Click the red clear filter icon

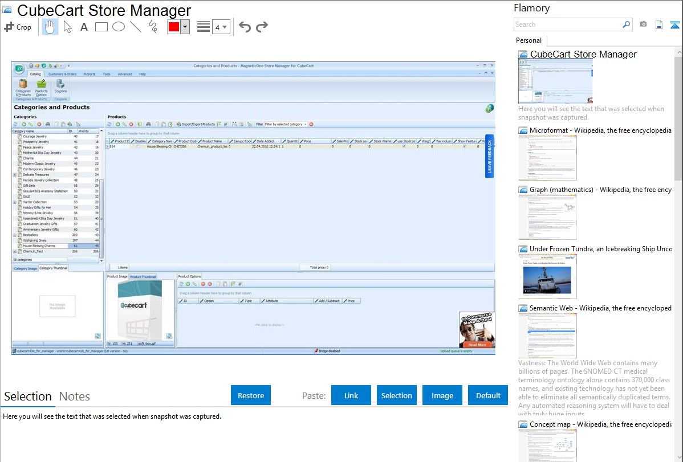[x=311, y=124]
